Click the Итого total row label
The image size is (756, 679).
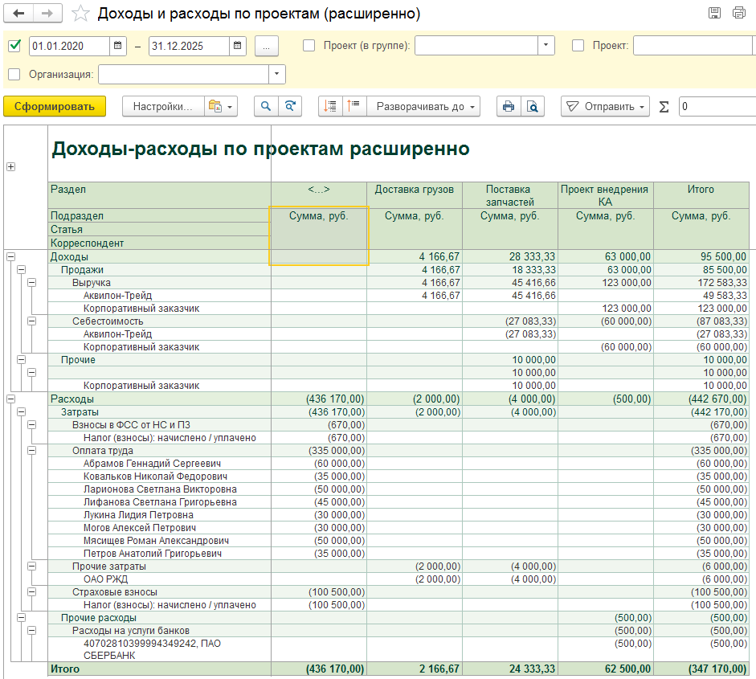pos(65,669)
